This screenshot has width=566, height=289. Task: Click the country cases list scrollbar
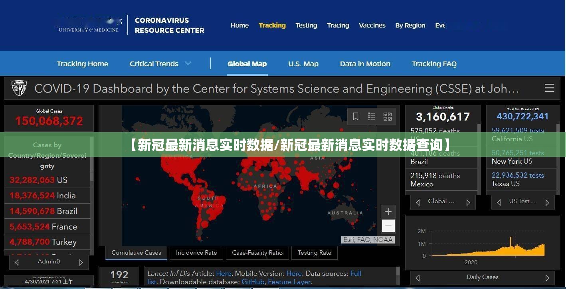[92, 196]
